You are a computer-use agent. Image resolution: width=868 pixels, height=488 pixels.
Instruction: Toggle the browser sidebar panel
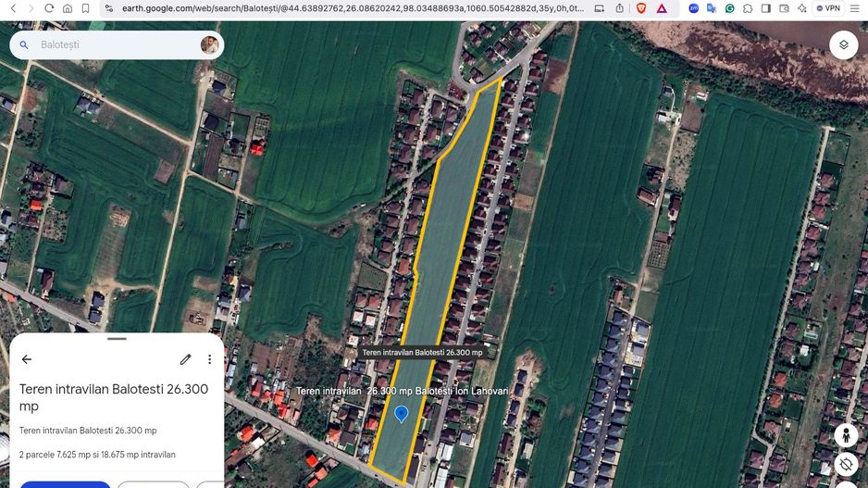(766, 8)
